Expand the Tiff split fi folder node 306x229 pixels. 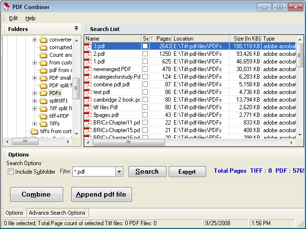pos(34,108)
